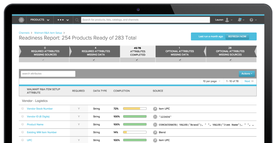Click the search attributes input field
Image resolution: width=276 pixels, height=143 pixels.
(48, 74)
